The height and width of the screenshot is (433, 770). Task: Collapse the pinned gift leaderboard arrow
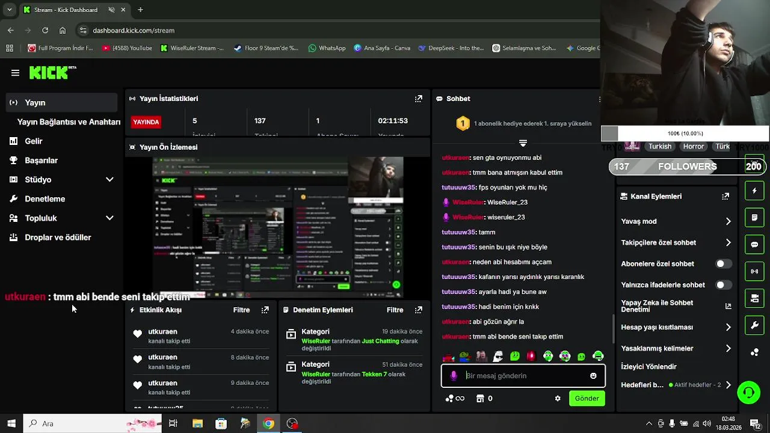point(523,143)
